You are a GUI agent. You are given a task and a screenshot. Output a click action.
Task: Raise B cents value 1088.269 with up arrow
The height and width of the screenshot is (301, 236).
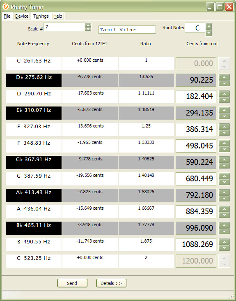click(x=224, y=242)
